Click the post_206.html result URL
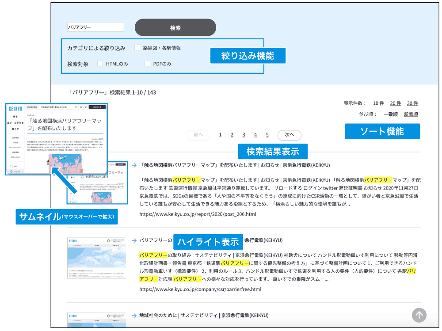This screenshot has width=442, height=331. pos(198,214)
